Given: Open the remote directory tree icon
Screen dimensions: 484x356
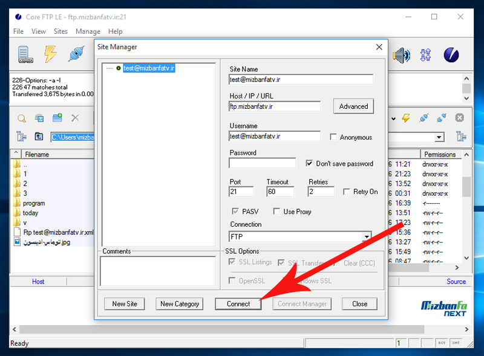Looking at the screenshot, I should coord(461,136).
